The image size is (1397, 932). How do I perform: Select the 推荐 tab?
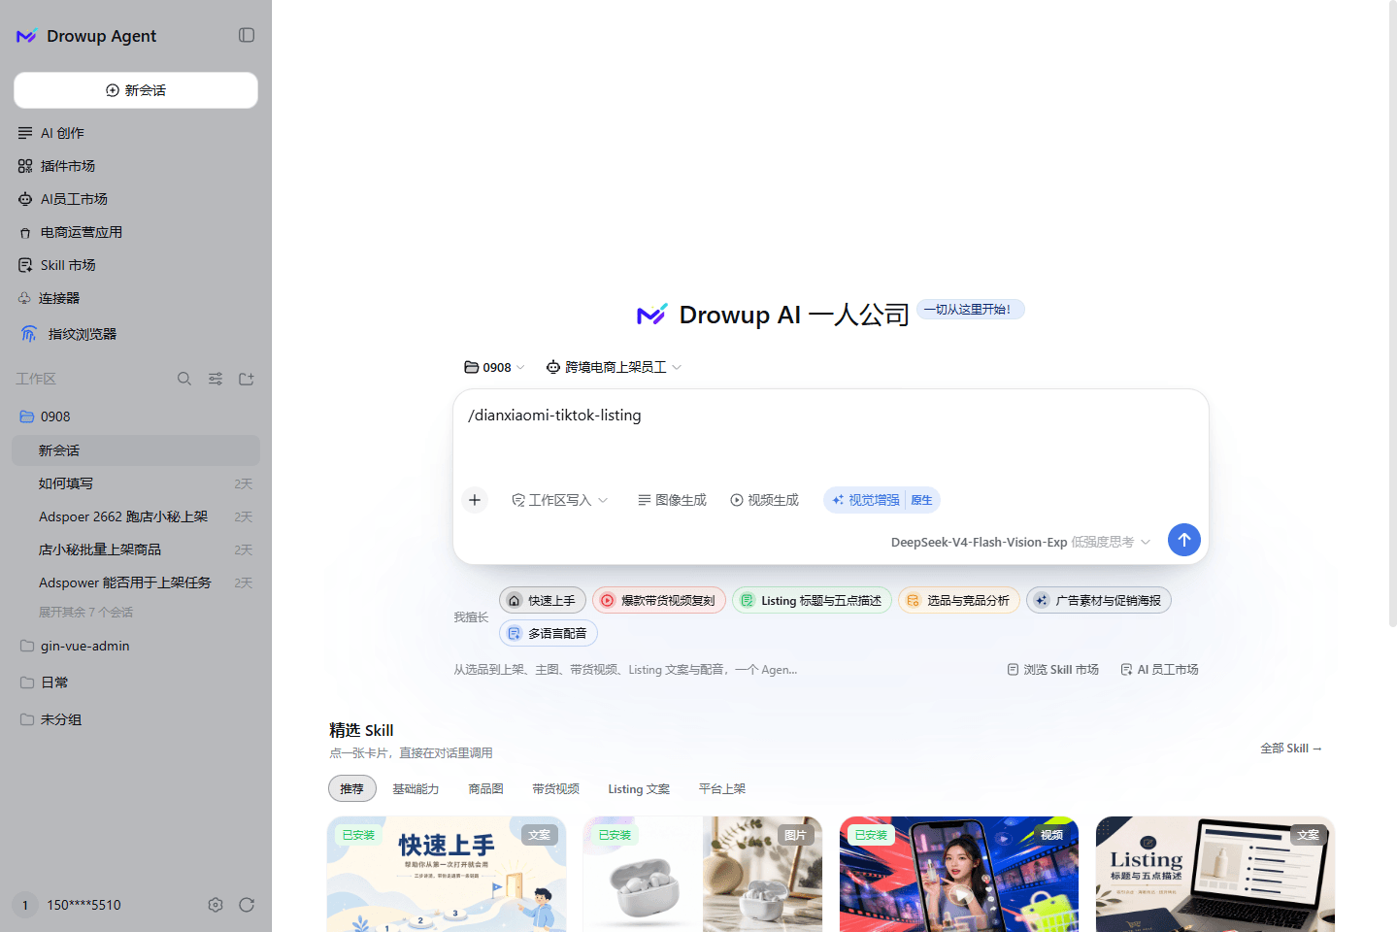(352, 789)
